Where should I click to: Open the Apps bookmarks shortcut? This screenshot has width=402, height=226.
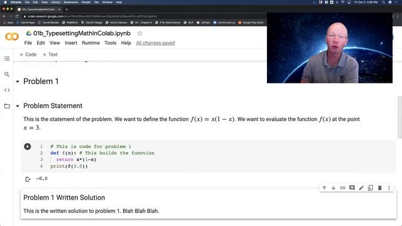pos(8,23)
